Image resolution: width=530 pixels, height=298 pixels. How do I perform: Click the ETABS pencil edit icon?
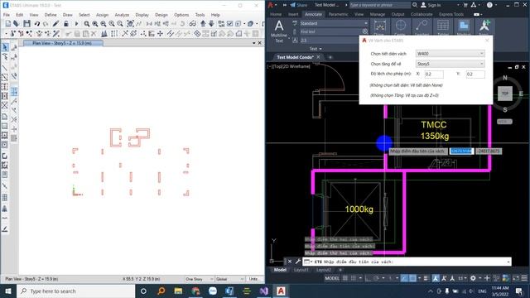(55, 24)
